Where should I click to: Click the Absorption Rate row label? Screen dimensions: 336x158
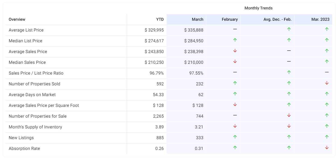pyautogui.click(x=24, y=149)
